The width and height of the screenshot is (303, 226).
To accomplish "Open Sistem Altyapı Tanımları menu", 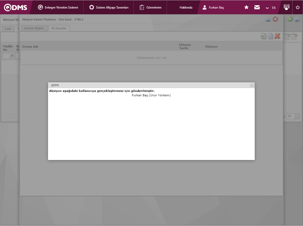I will coord(108,7).
